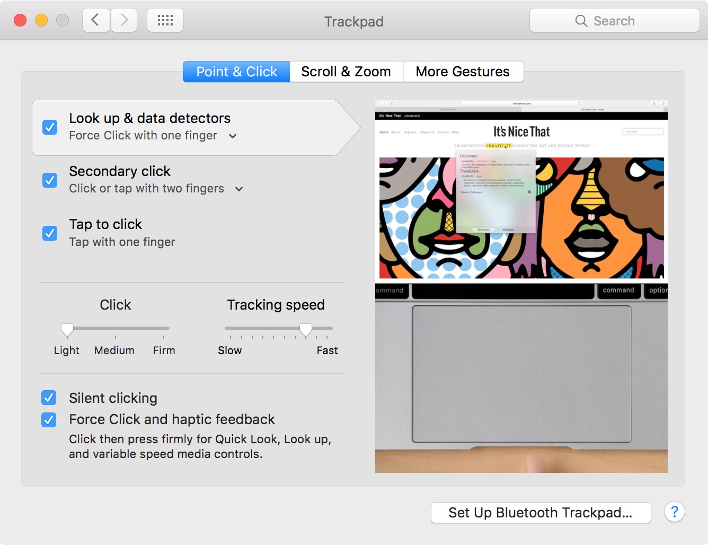Screen dimensions: 708x545
Task: Click the forward arrow navigation button
Action: point(124,21)
